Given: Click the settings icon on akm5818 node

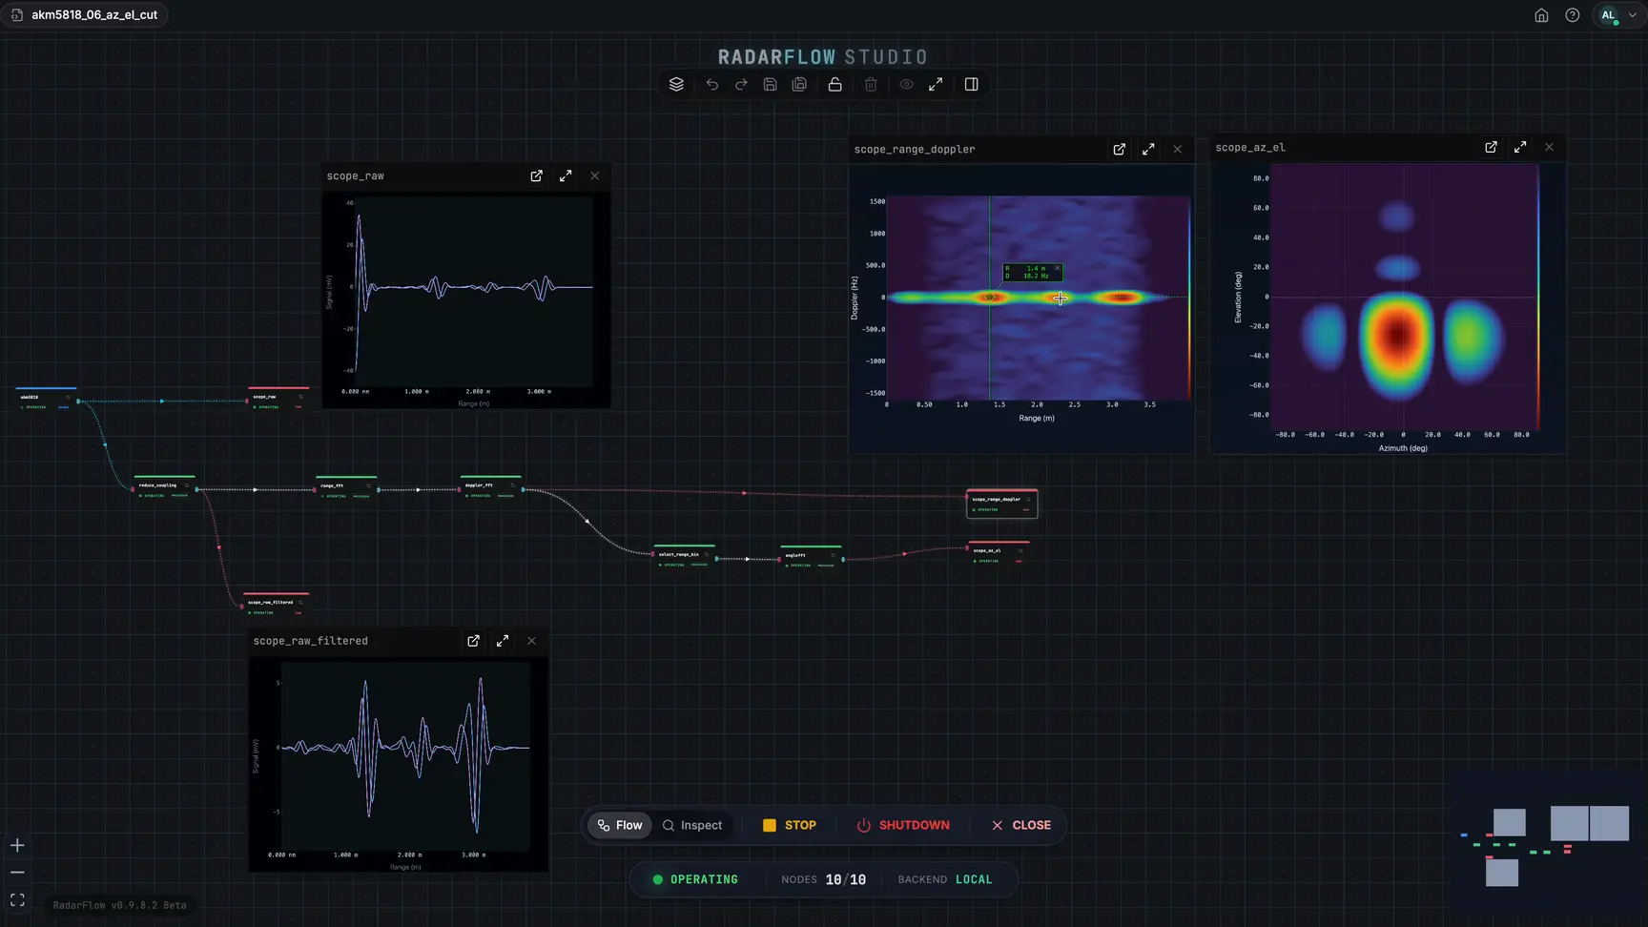Looking at the screenshot, I should pos(69,397).
